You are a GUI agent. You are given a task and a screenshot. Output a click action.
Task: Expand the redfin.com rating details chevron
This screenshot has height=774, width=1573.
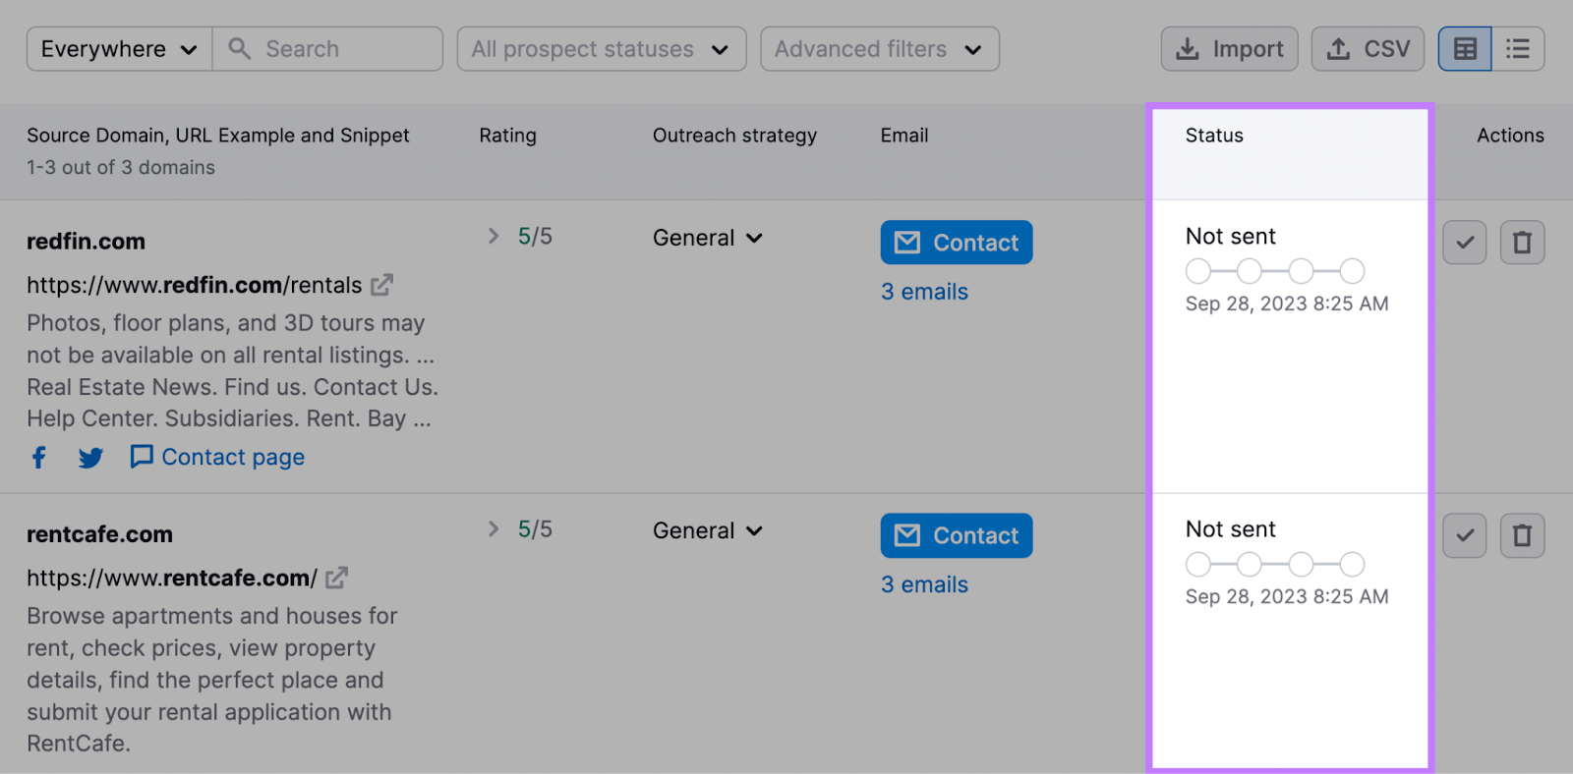click(x=492, y=236)
